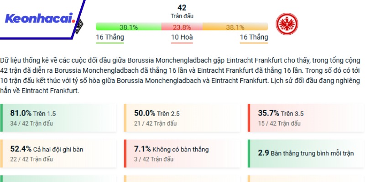The width and height of the screenshot is (365, 182).
Task: Select the green 38.1% win bar segment
Action: pos(128,27)
